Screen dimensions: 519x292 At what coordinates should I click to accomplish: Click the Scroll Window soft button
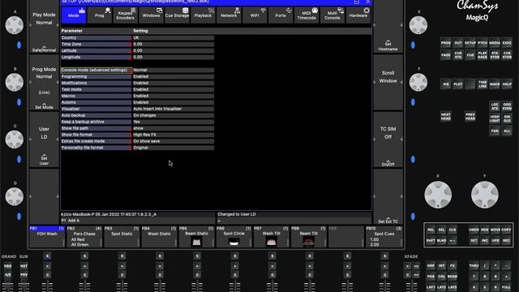tap(388, 83)
